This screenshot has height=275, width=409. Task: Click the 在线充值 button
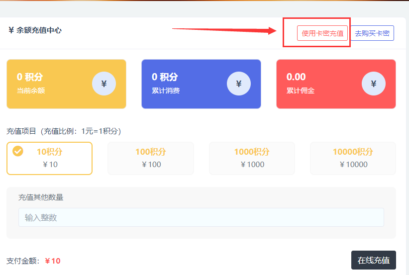pos(374,260)
